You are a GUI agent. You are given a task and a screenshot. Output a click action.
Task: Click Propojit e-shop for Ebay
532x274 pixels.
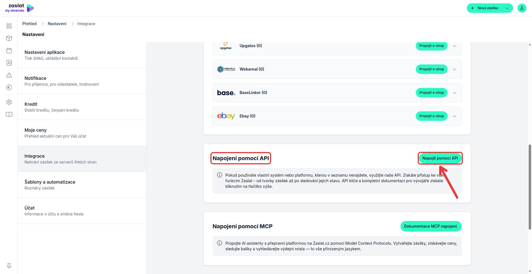431,116
